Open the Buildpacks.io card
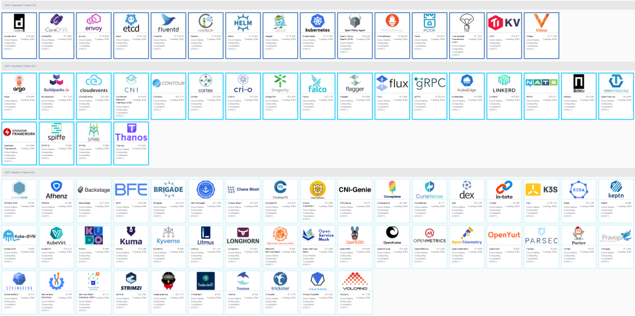This screenshot has width=635, height=316. [56, 97]
